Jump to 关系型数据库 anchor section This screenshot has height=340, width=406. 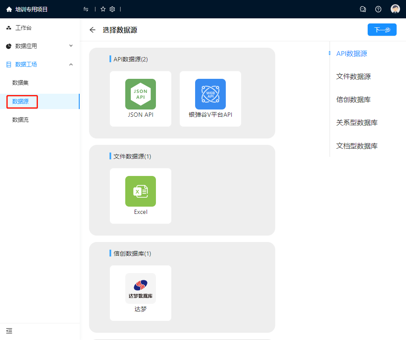(x=357, y=123)
